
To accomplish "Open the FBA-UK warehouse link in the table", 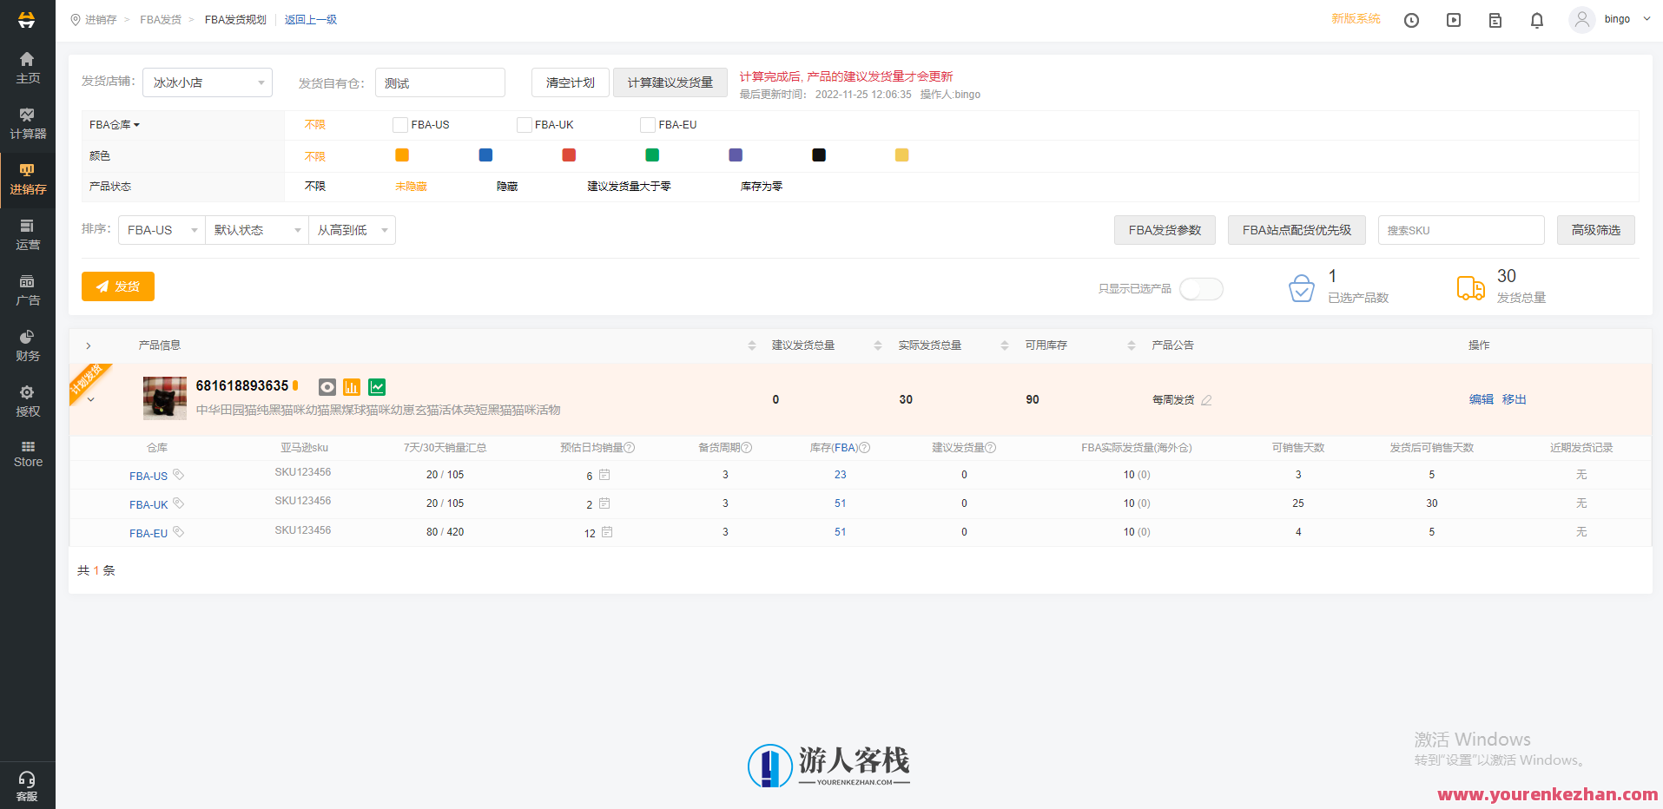I will pyautogui.click(x=148, y=503).
